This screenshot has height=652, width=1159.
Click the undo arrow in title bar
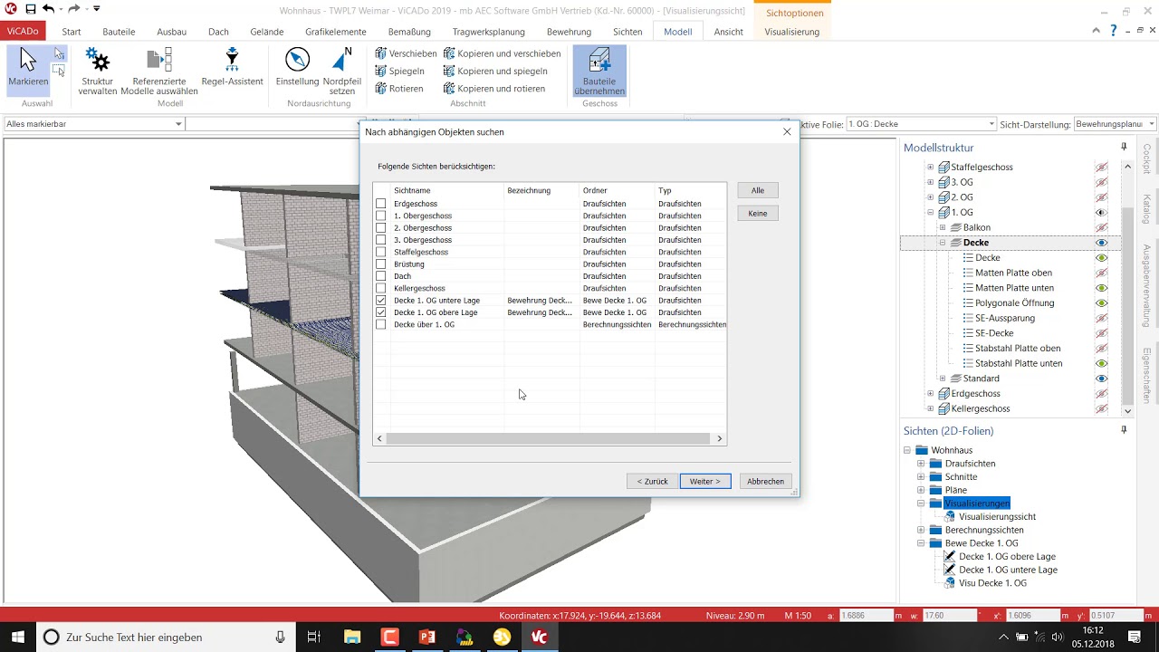(49, 9)
